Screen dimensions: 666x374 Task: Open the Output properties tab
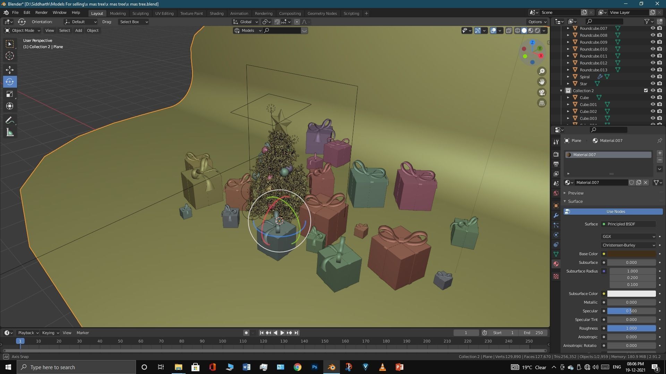[556, 164]
